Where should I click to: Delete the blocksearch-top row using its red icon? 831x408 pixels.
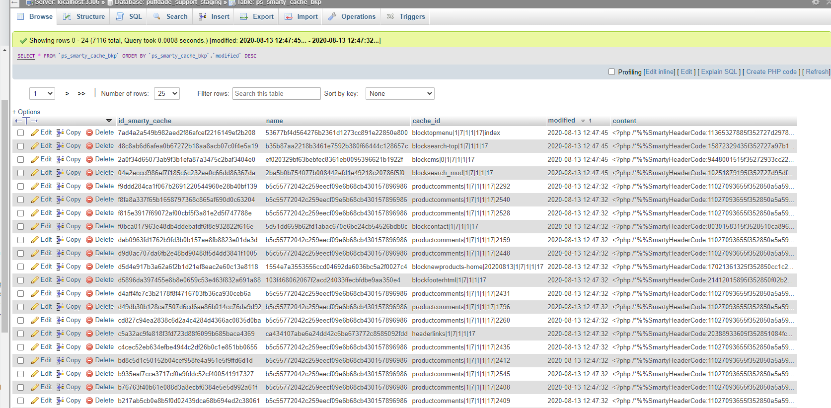tap(89, 146)
